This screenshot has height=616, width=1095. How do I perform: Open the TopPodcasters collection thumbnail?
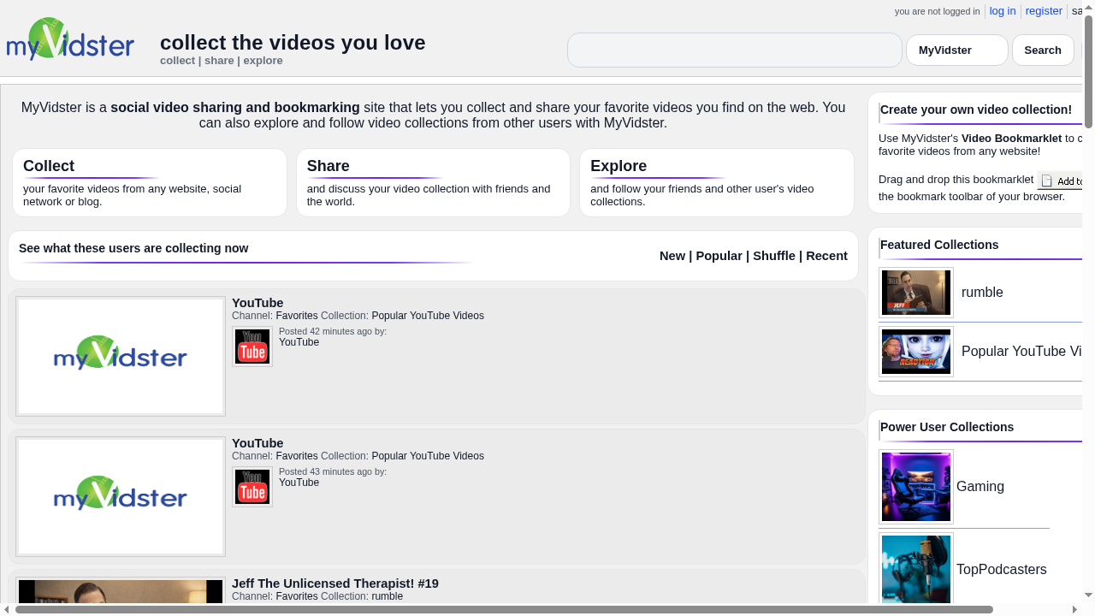(x=915, y=569)
